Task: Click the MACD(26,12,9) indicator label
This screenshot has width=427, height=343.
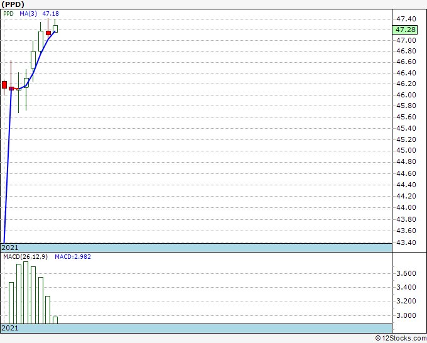Action: tap(25, 257)
